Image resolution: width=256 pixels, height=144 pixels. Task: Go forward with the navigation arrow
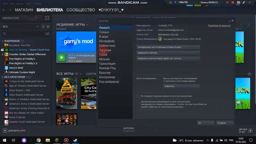coord(10,10)
